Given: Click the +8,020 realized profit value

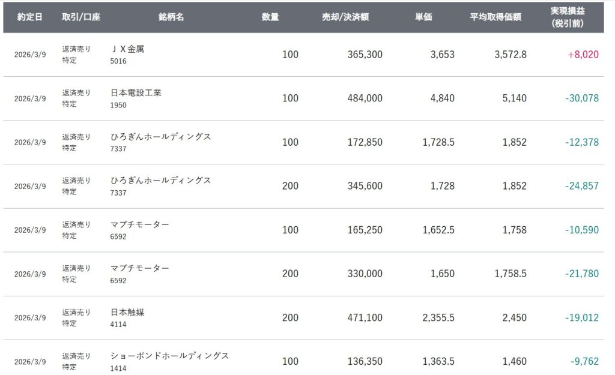Looking at the screenshot, I should pos(583,55).
